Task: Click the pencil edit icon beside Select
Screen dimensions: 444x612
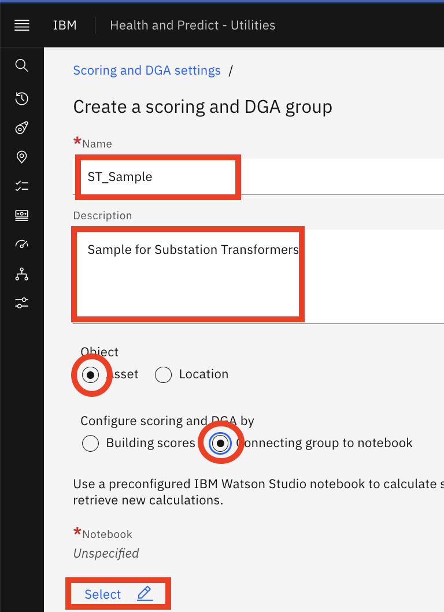Action: pos(145,593)
